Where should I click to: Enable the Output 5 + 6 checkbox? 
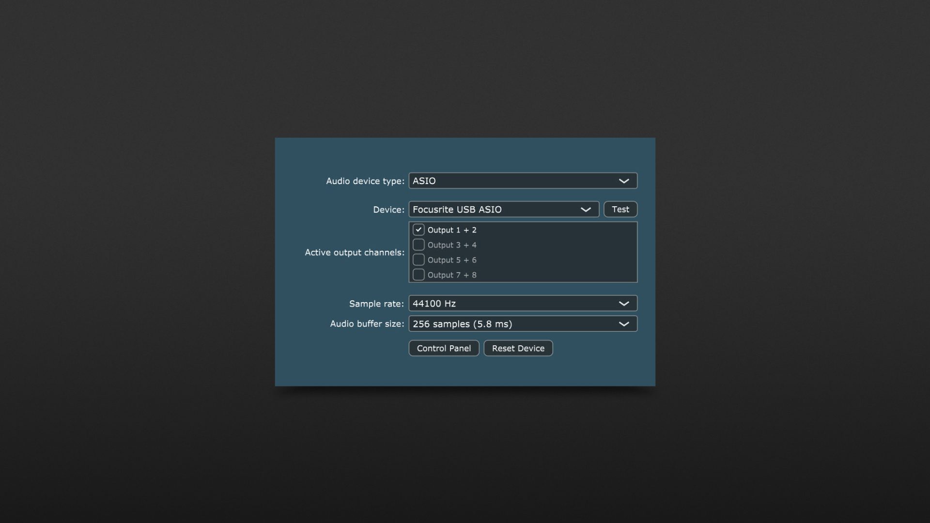418,260
